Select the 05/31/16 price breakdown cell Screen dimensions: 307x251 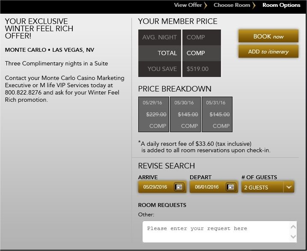coord(217,114)
